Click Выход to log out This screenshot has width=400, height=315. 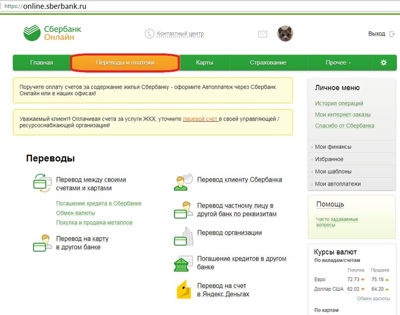377,34
